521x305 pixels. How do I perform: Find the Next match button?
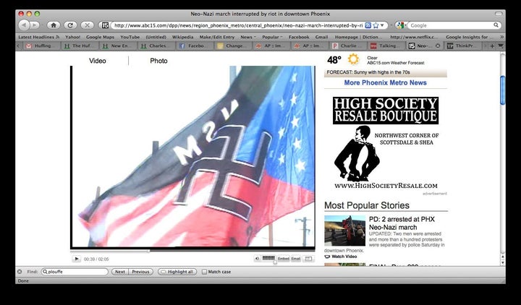click(x=120, y=272)
